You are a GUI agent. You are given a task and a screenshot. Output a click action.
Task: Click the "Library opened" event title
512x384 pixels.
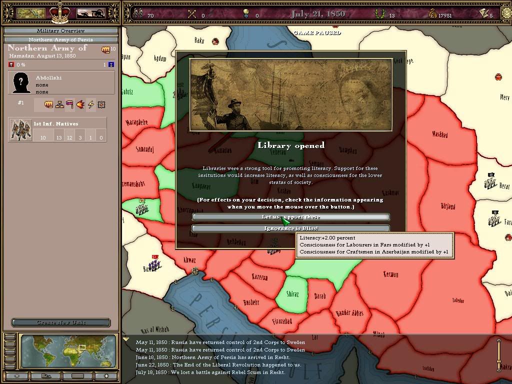(291, 145)
